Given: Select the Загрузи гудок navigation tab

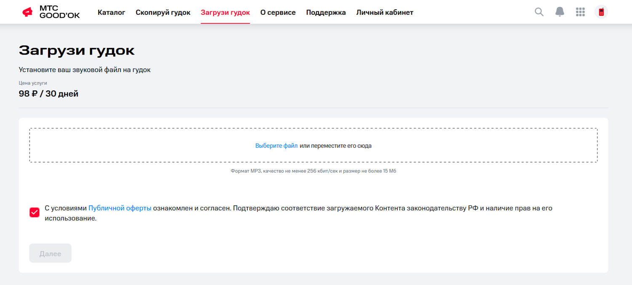Looking at the screenshot, I should (225, 13).
